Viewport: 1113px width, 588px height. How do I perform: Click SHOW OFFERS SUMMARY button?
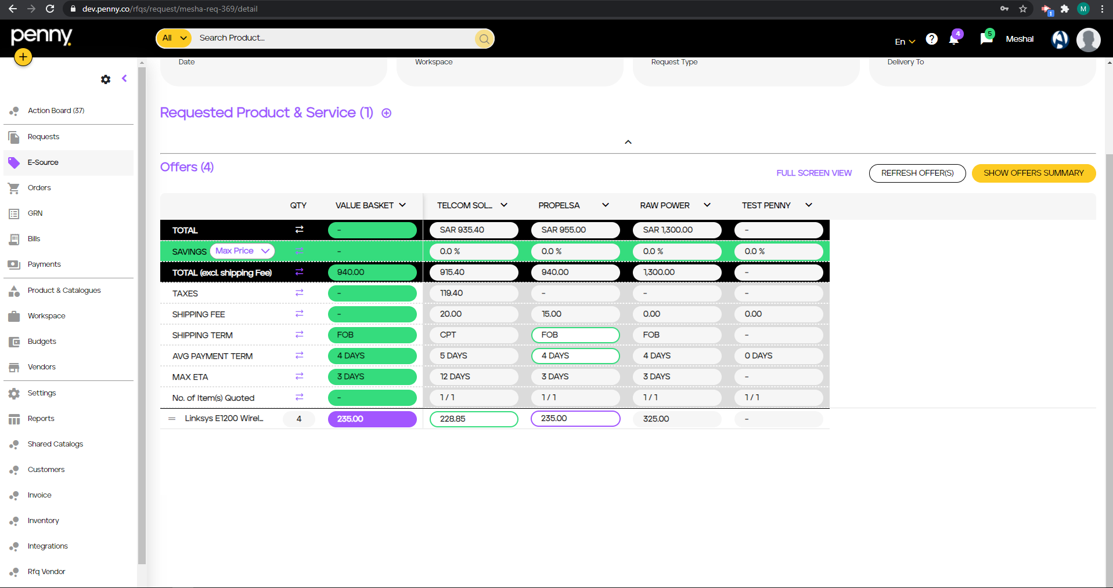pyautogui.click(x=1033, y=173)
